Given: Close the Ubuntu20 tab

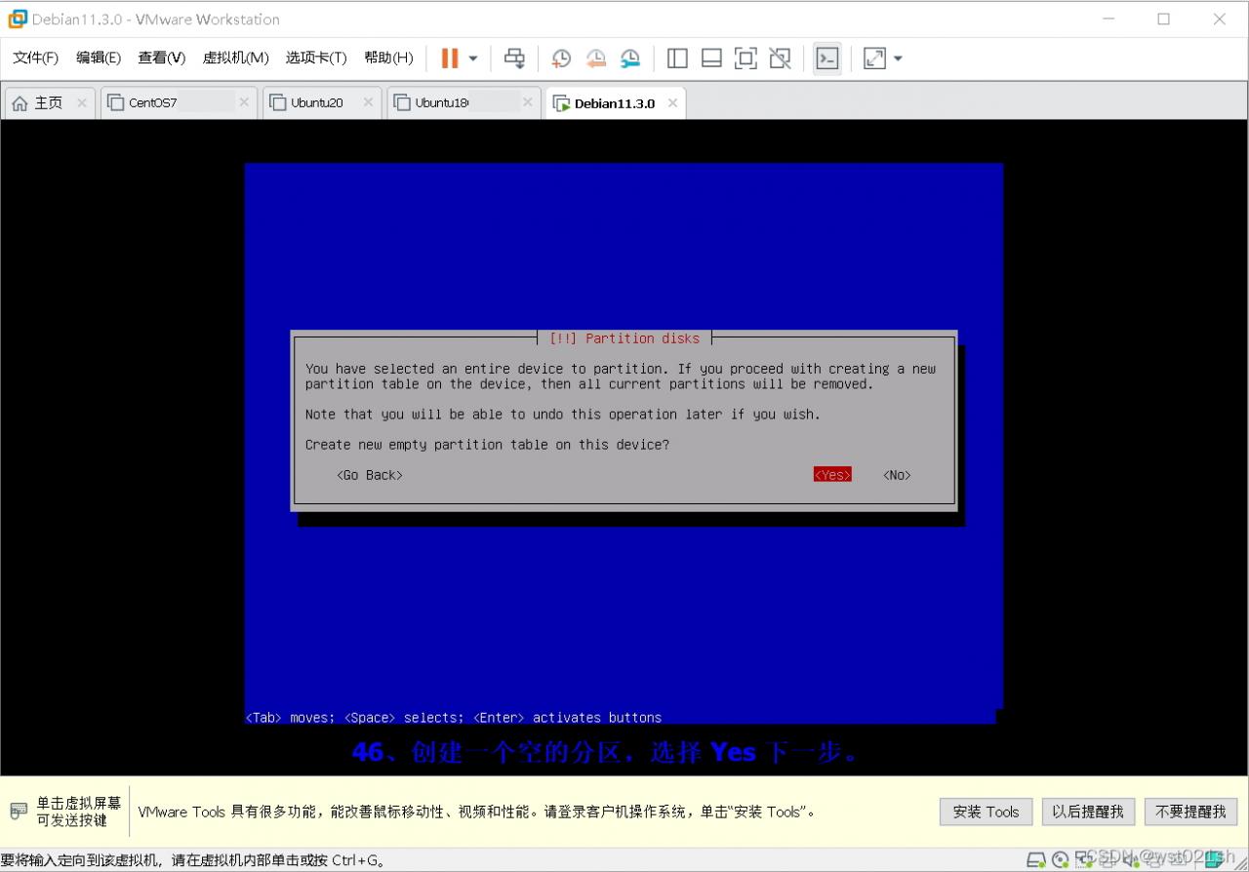Looking at the screenshot, I should tap(368, 102).
